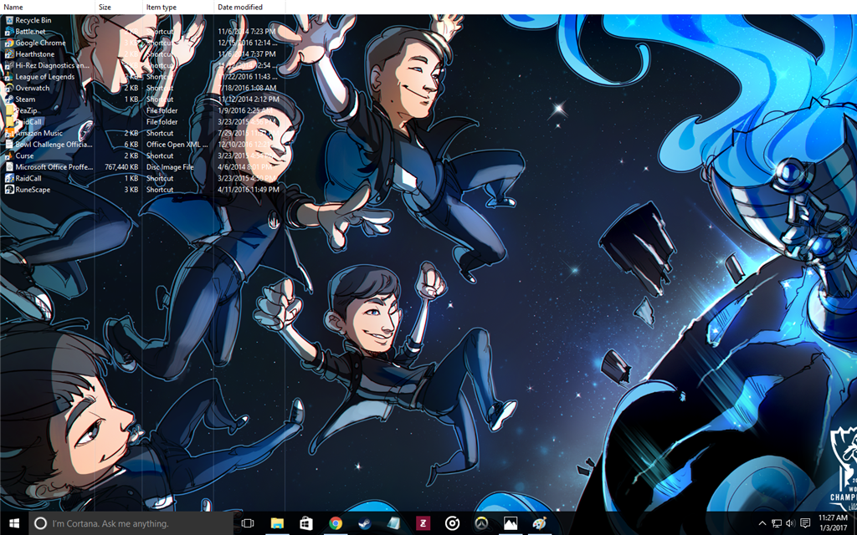The width and height of the screenshot is (857, 535).
Task: Click the 6 KB size value
Action: point(131,145)
